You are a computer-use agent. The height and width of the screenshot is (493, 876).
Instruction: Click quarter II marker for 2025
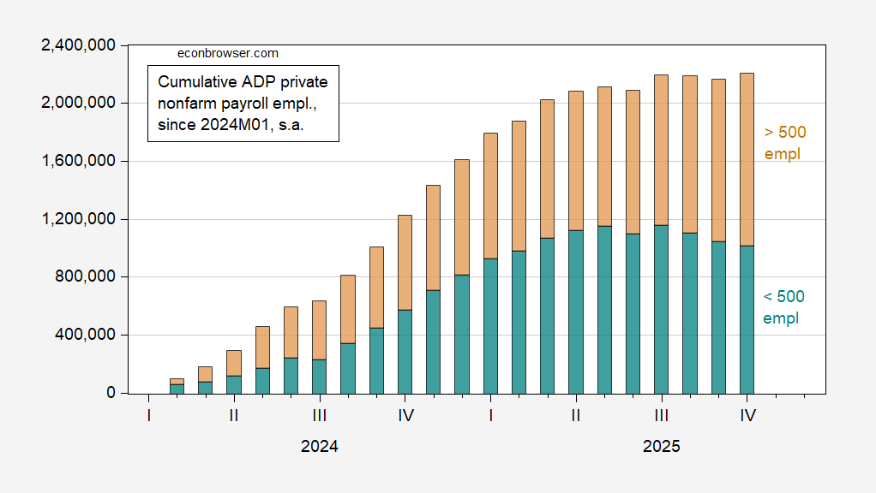576,416
